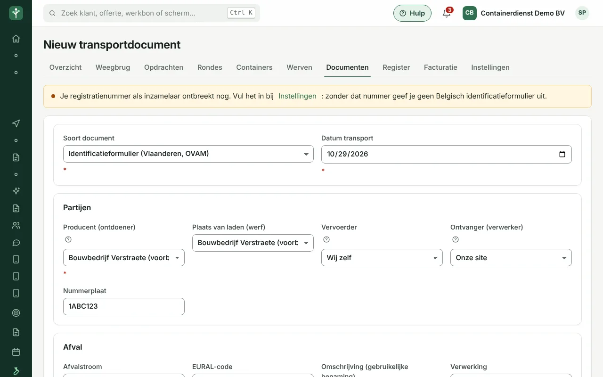This screenshot has height=377, width=603.
Task: Click the Partijen section heading
Action: [x=77, y=207]
